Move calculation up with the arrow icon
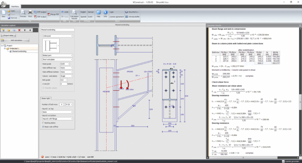Image resolution: width=302 pixels, height=163 pixels. [25, 30]
